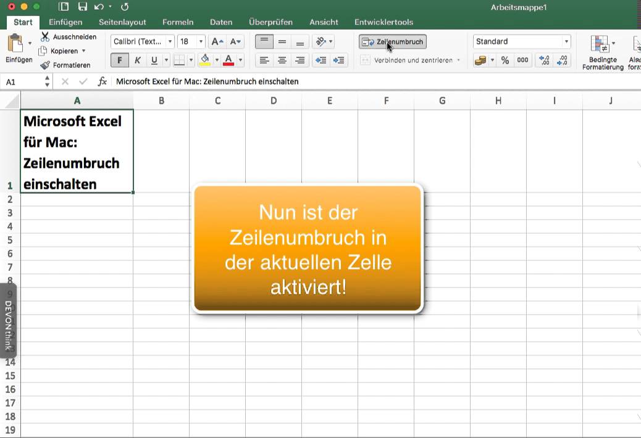
Task: Select row 16 header
Action: point(10,389)
